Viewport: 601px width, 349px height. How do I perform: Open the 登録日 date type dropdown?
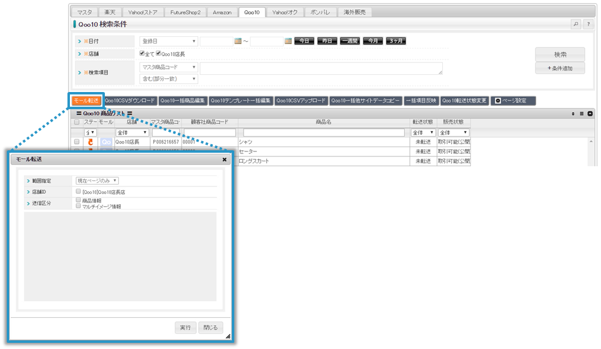coord(169,41)
